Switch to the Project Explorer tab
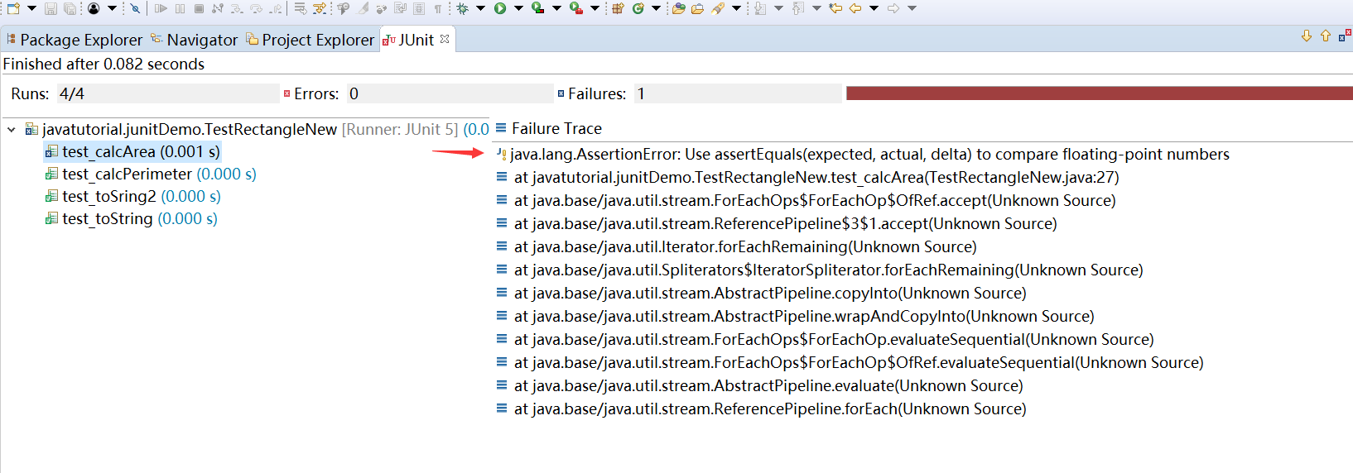 [x=311, y=39]
